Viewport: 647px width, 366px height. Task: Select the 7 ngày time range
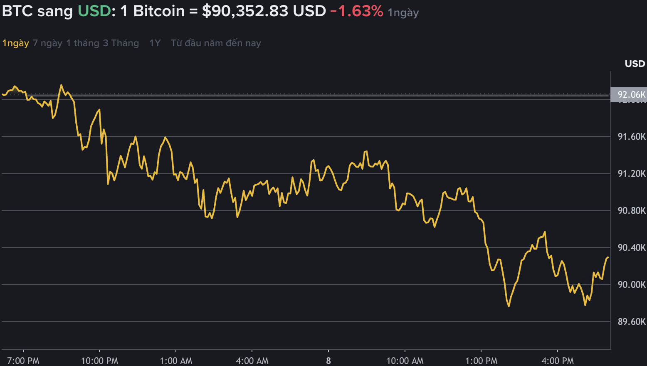click(x=47, y=43)
